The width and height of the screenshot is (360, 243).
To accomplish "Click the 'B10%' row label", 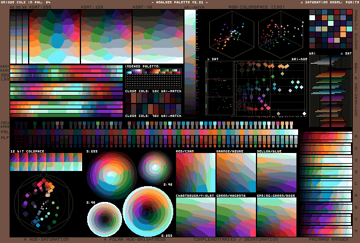I will tap(5, 70).
